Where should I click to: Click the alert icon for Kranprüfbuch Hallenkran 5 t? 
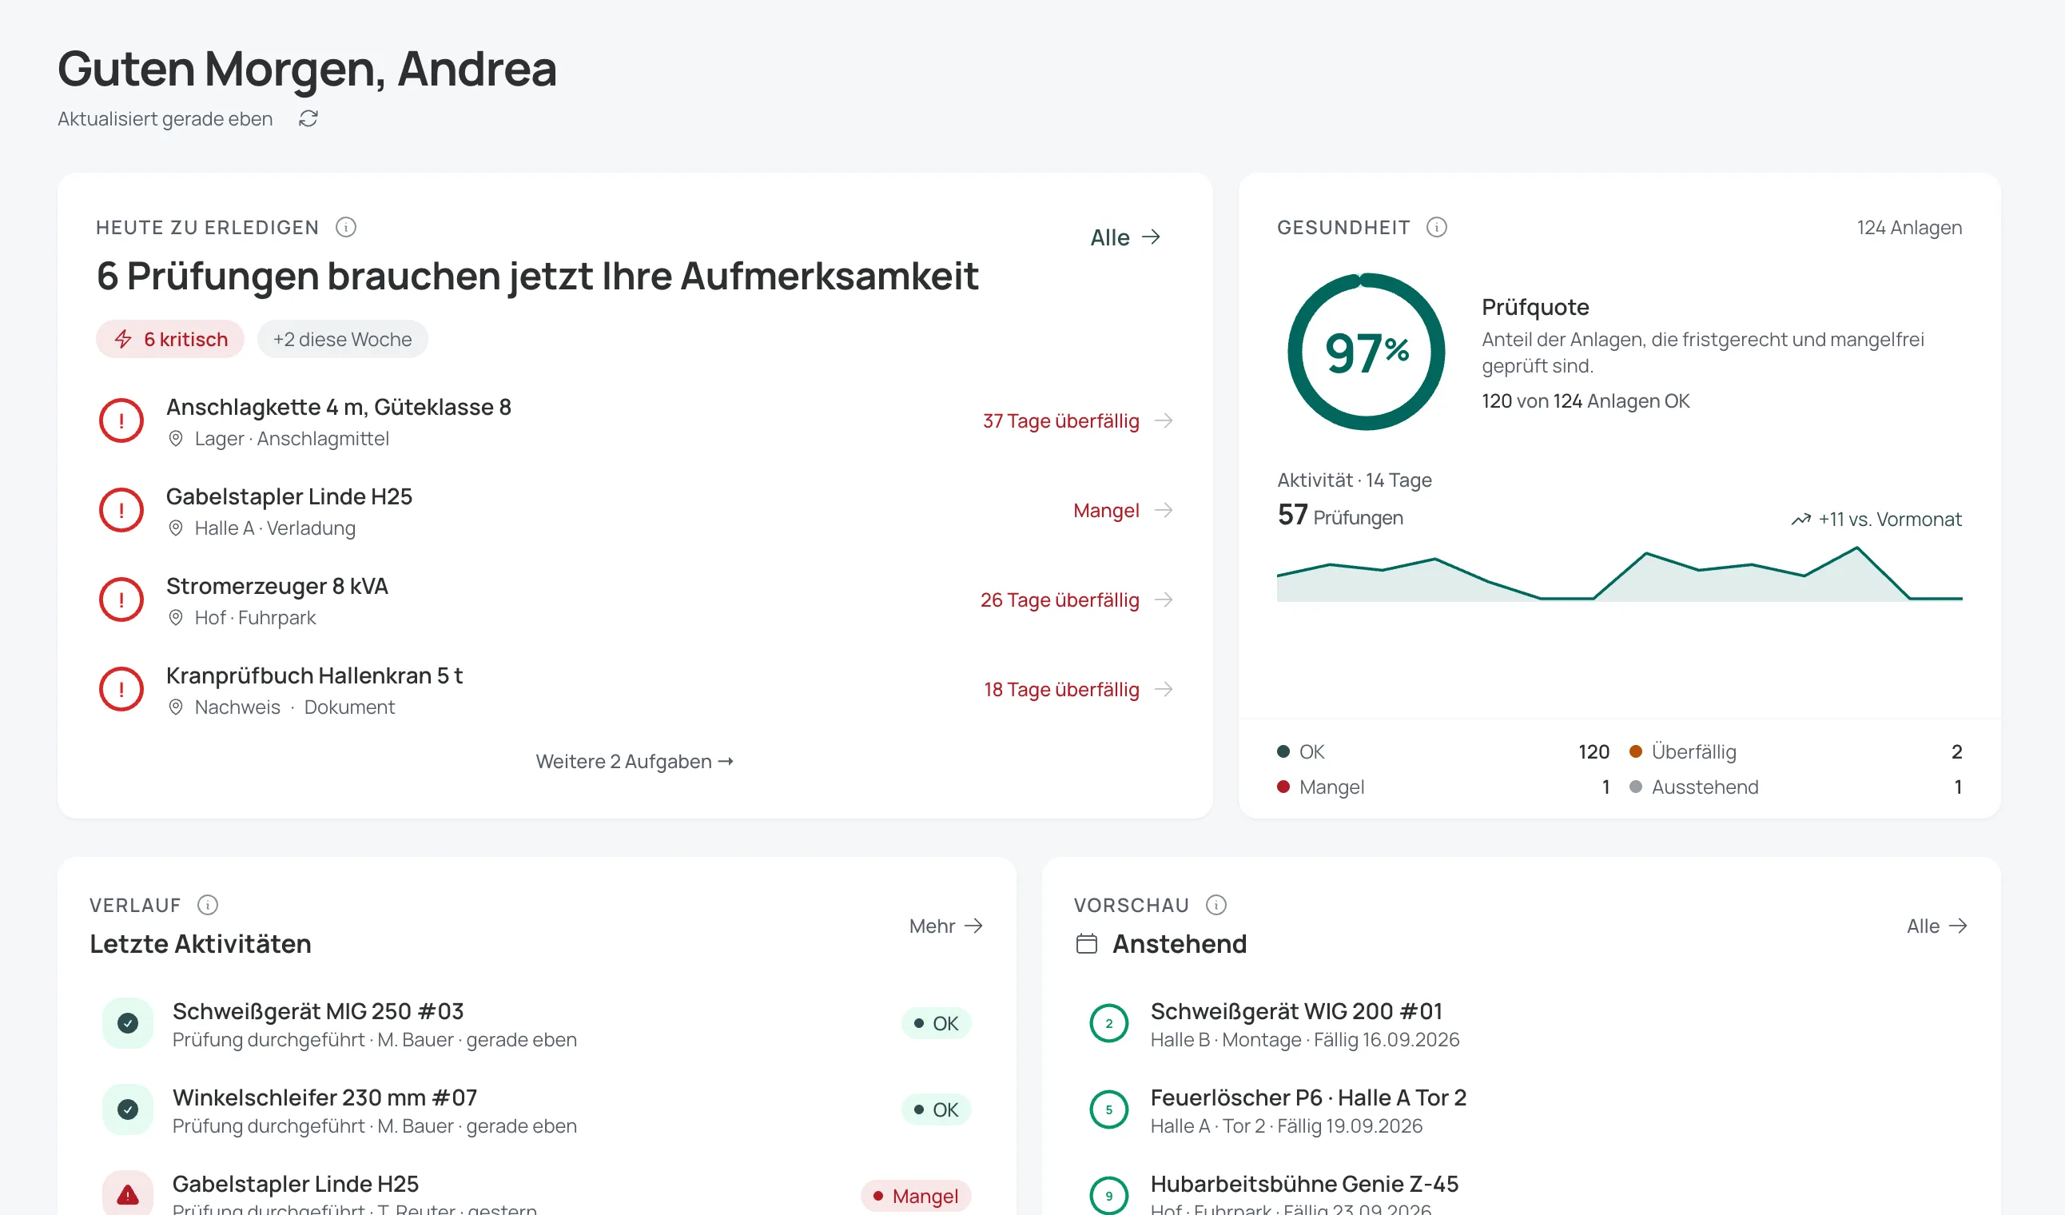pyautogui.click(x=121, y=689)
